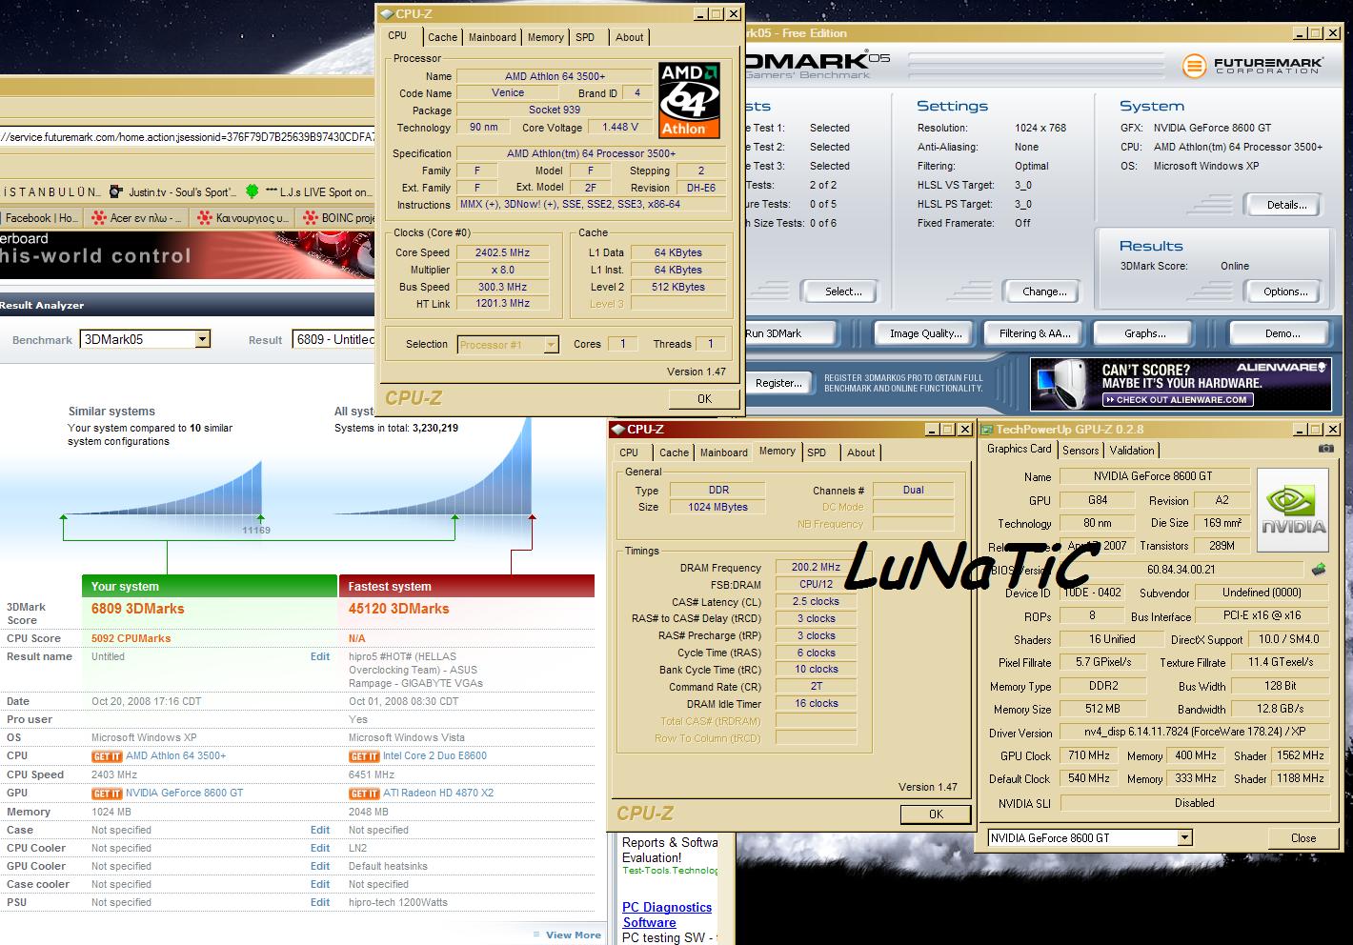This screenshot has height=945, width=1353.
Task: Click the browser address bar URL
Action: tap(188, 137)
